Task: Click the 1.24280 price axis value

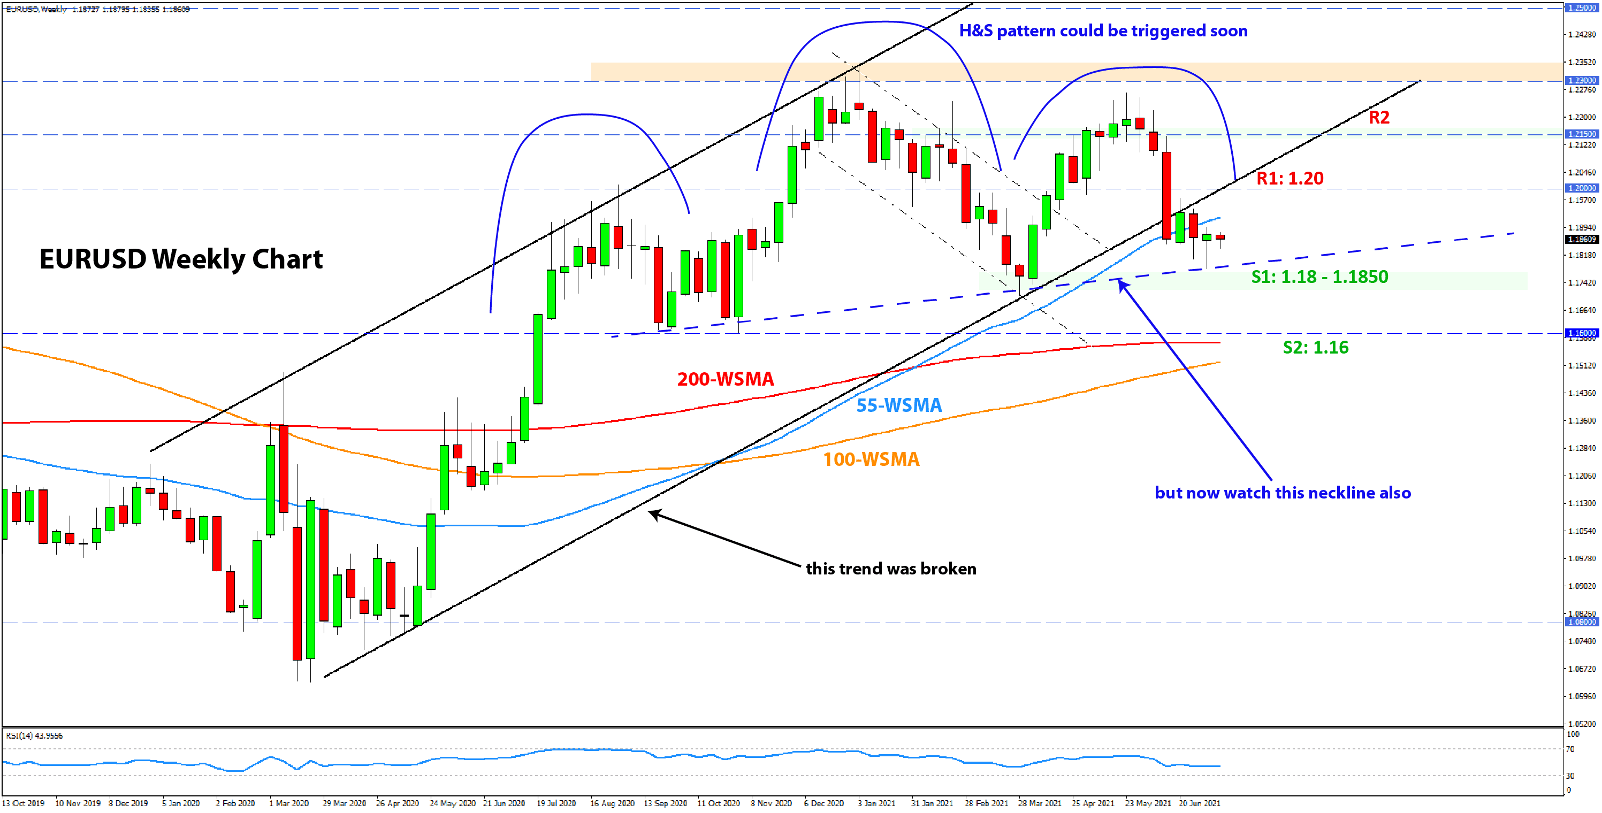Action: pyautogui.click(x=1582, y=34)
